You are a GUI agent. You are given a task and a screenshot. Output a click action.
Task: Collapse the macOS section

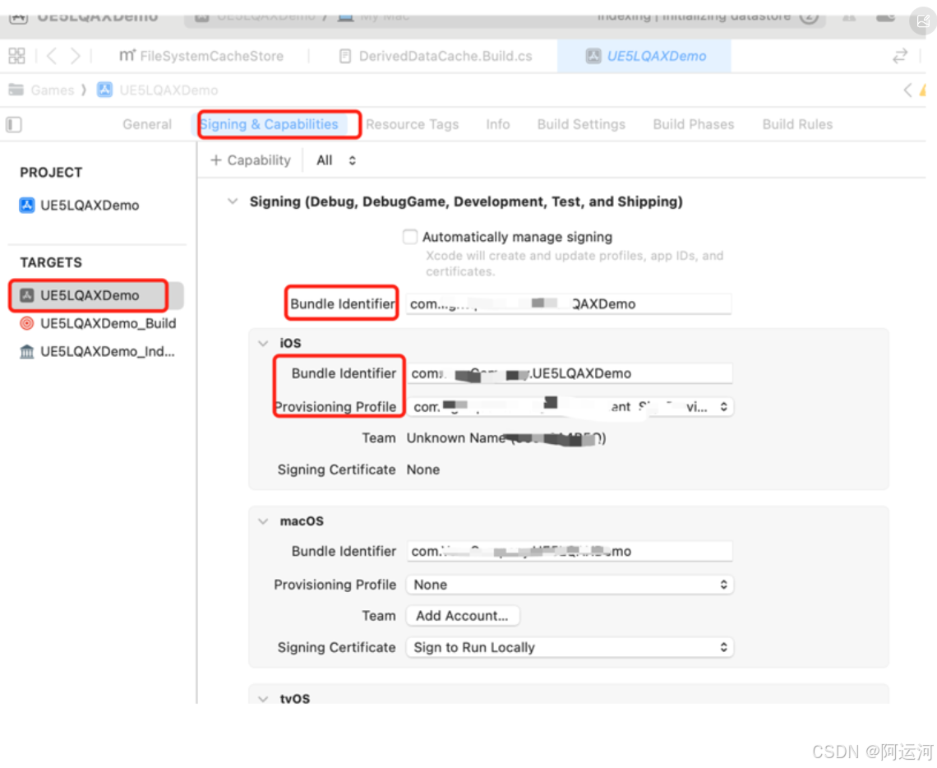[263, 521]
